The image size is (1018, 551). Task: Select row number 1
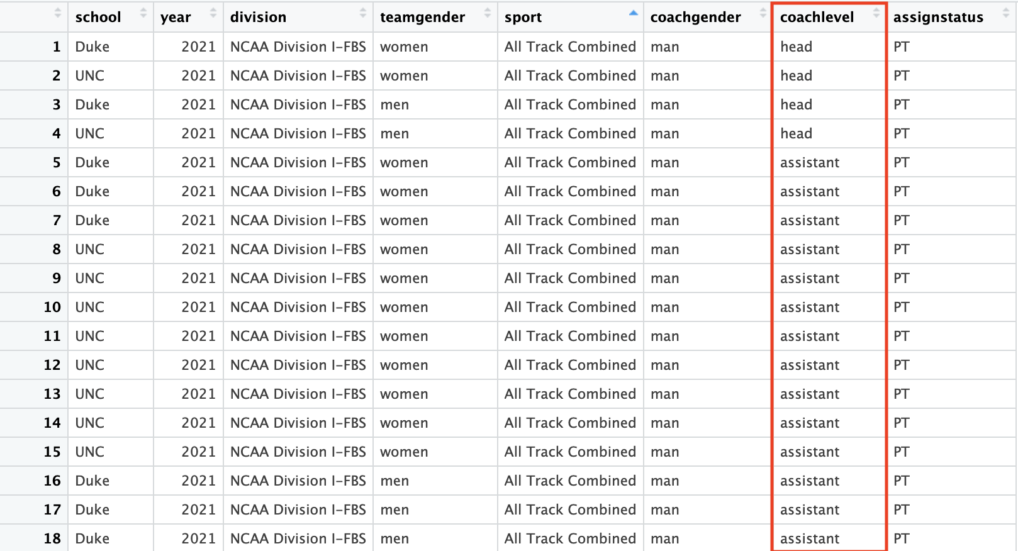57,47
